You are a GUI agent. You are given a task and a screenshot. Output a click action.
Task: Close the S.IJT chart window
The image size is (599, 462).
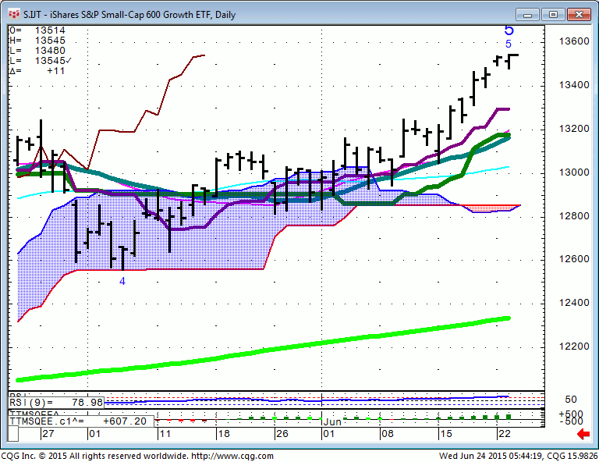579,15
